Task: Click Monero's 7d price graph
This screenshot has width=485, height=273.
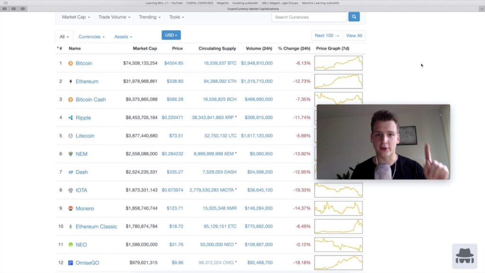Action: point(338,209)
